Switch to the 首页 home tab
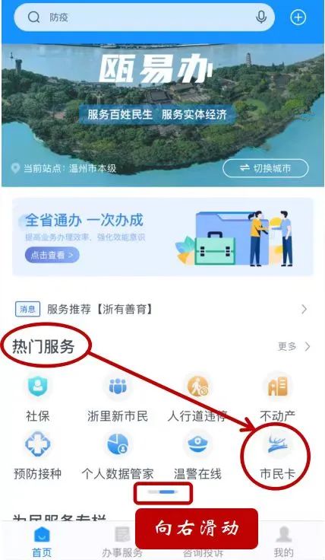 coord(42,542)
